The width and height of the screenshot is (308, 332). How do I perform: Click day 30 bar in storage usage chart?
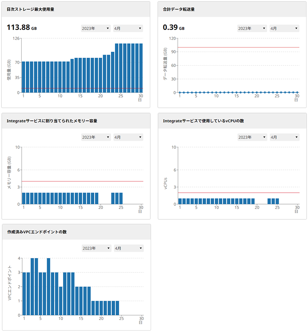(x=141, y=68)
